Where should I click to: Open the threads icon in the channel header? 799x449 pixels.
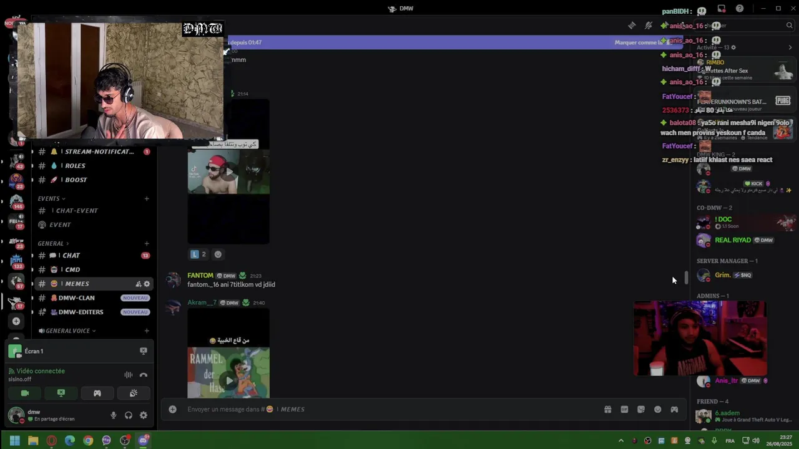[632, 26]
